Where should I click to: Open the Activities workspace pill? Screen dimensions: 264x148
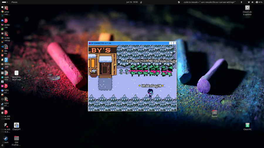tap(5, 2)
